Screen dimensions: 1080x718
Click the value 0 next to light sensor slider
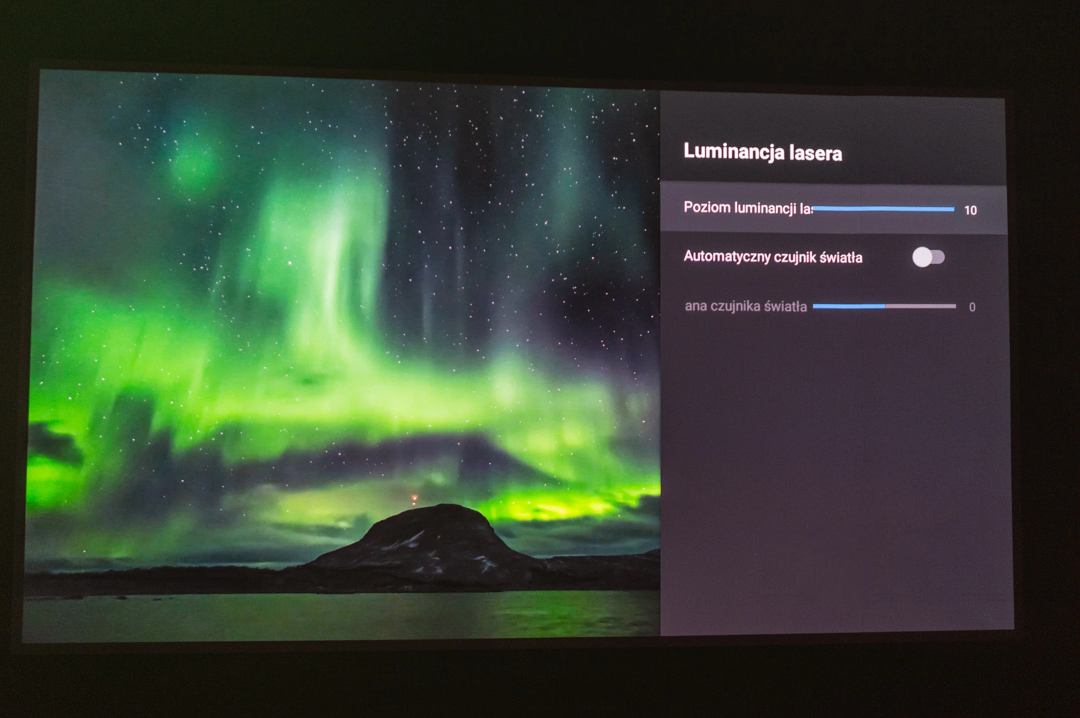(972, 307)
